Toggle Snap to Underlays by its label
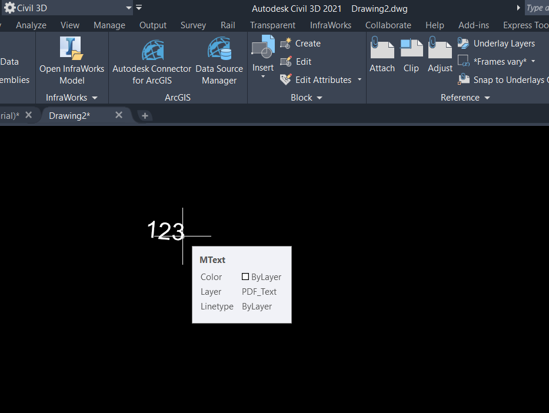The width and height of the screenshot is (549, 413). coord(511,80)
